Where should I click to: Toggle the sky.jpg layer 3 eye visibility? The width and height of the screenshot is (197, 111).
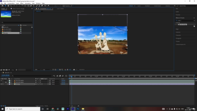tap(1, 84)
